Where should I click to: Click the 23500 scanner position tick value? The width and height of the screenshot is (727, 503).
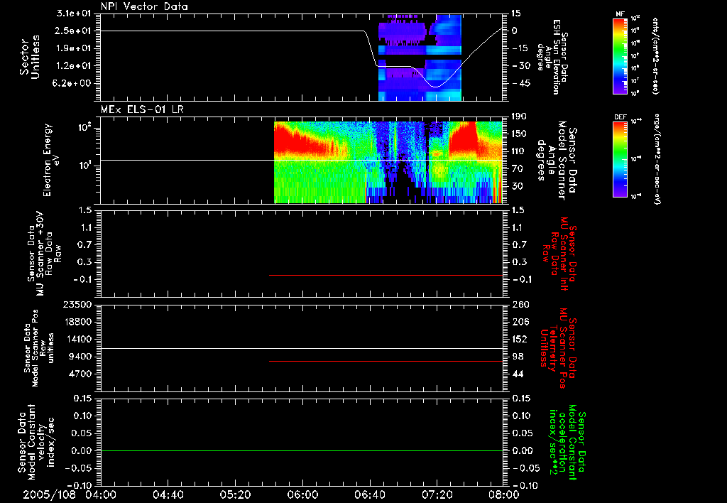point(77,304)
